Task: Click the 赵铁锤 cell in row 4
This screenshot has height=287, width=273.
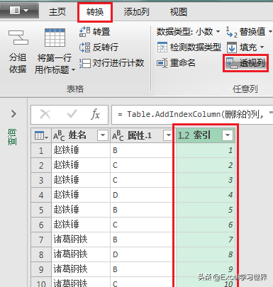Action: pos(81,195)
